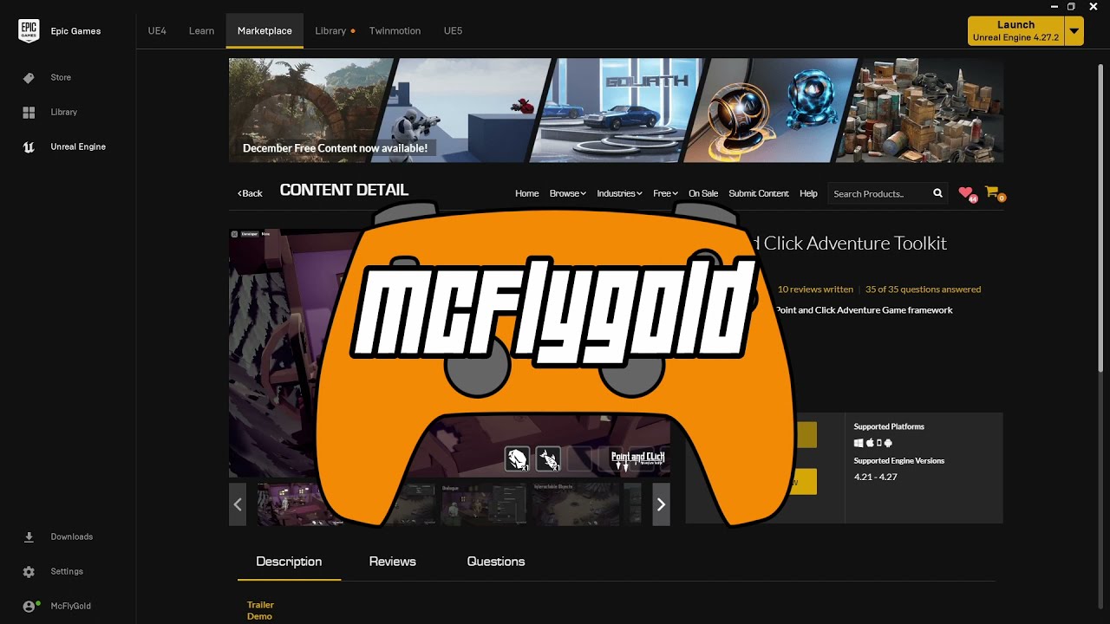Open 35 of 35 questions answered link
This screenshot has height=624, width=1110.
tap(924, 289)
